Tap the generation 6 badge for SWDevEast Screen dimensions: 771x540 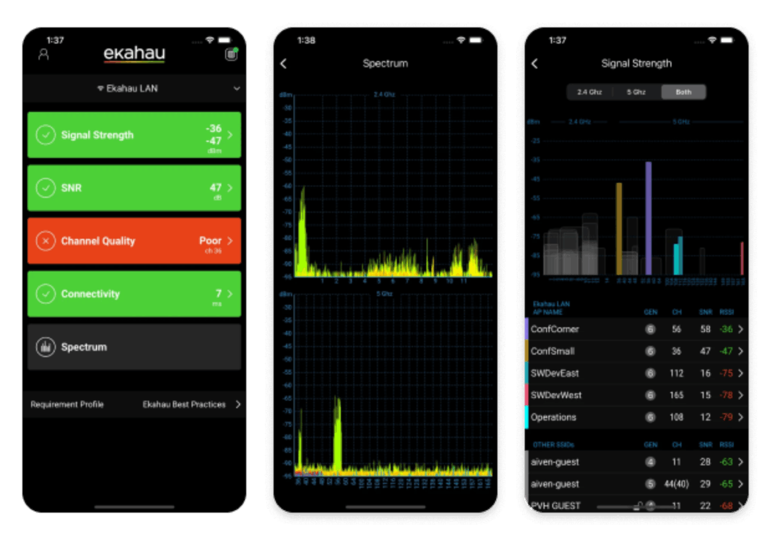[650, 373]
